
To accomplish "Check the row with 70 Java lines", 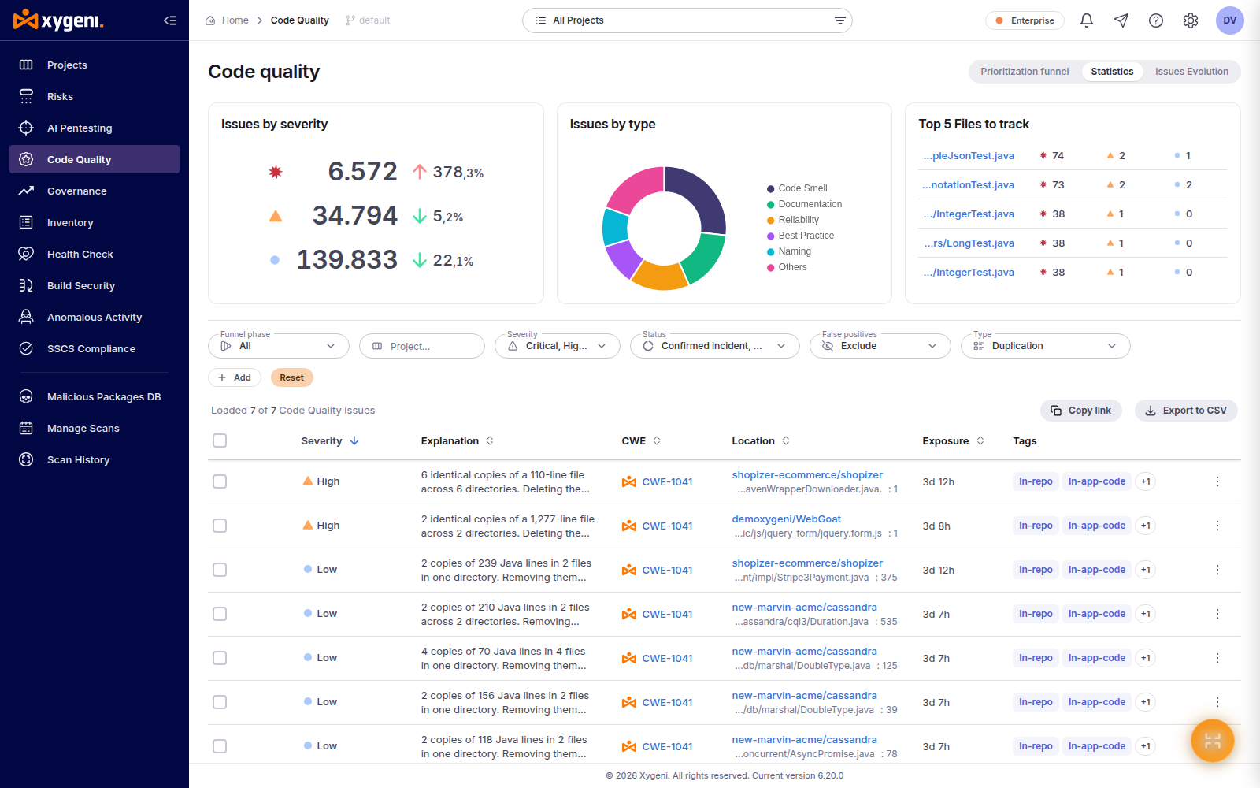I will [220, 658].
